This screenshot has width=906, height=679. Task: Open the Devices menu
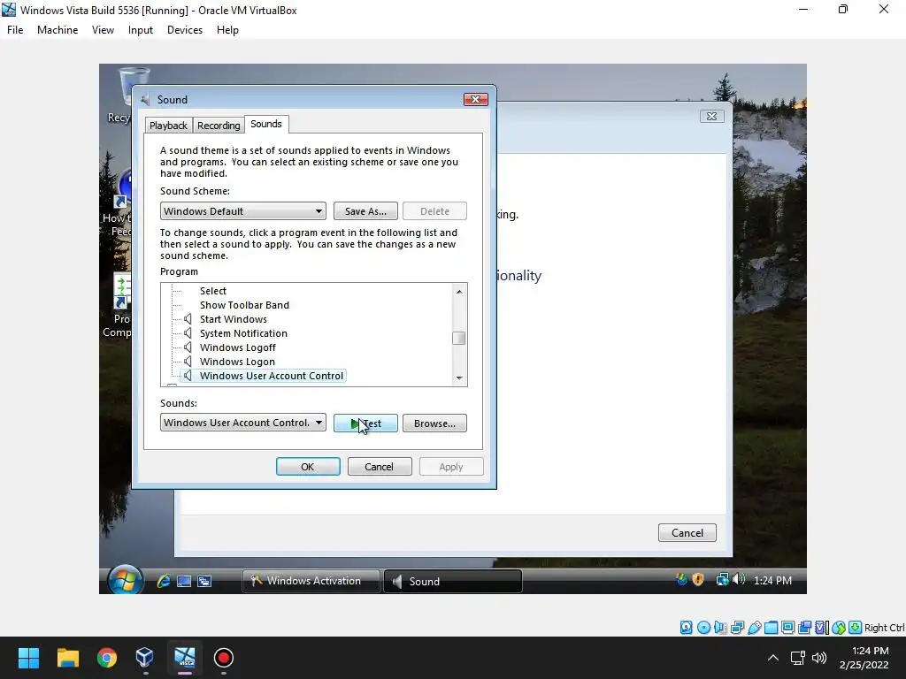pos(185,30)
